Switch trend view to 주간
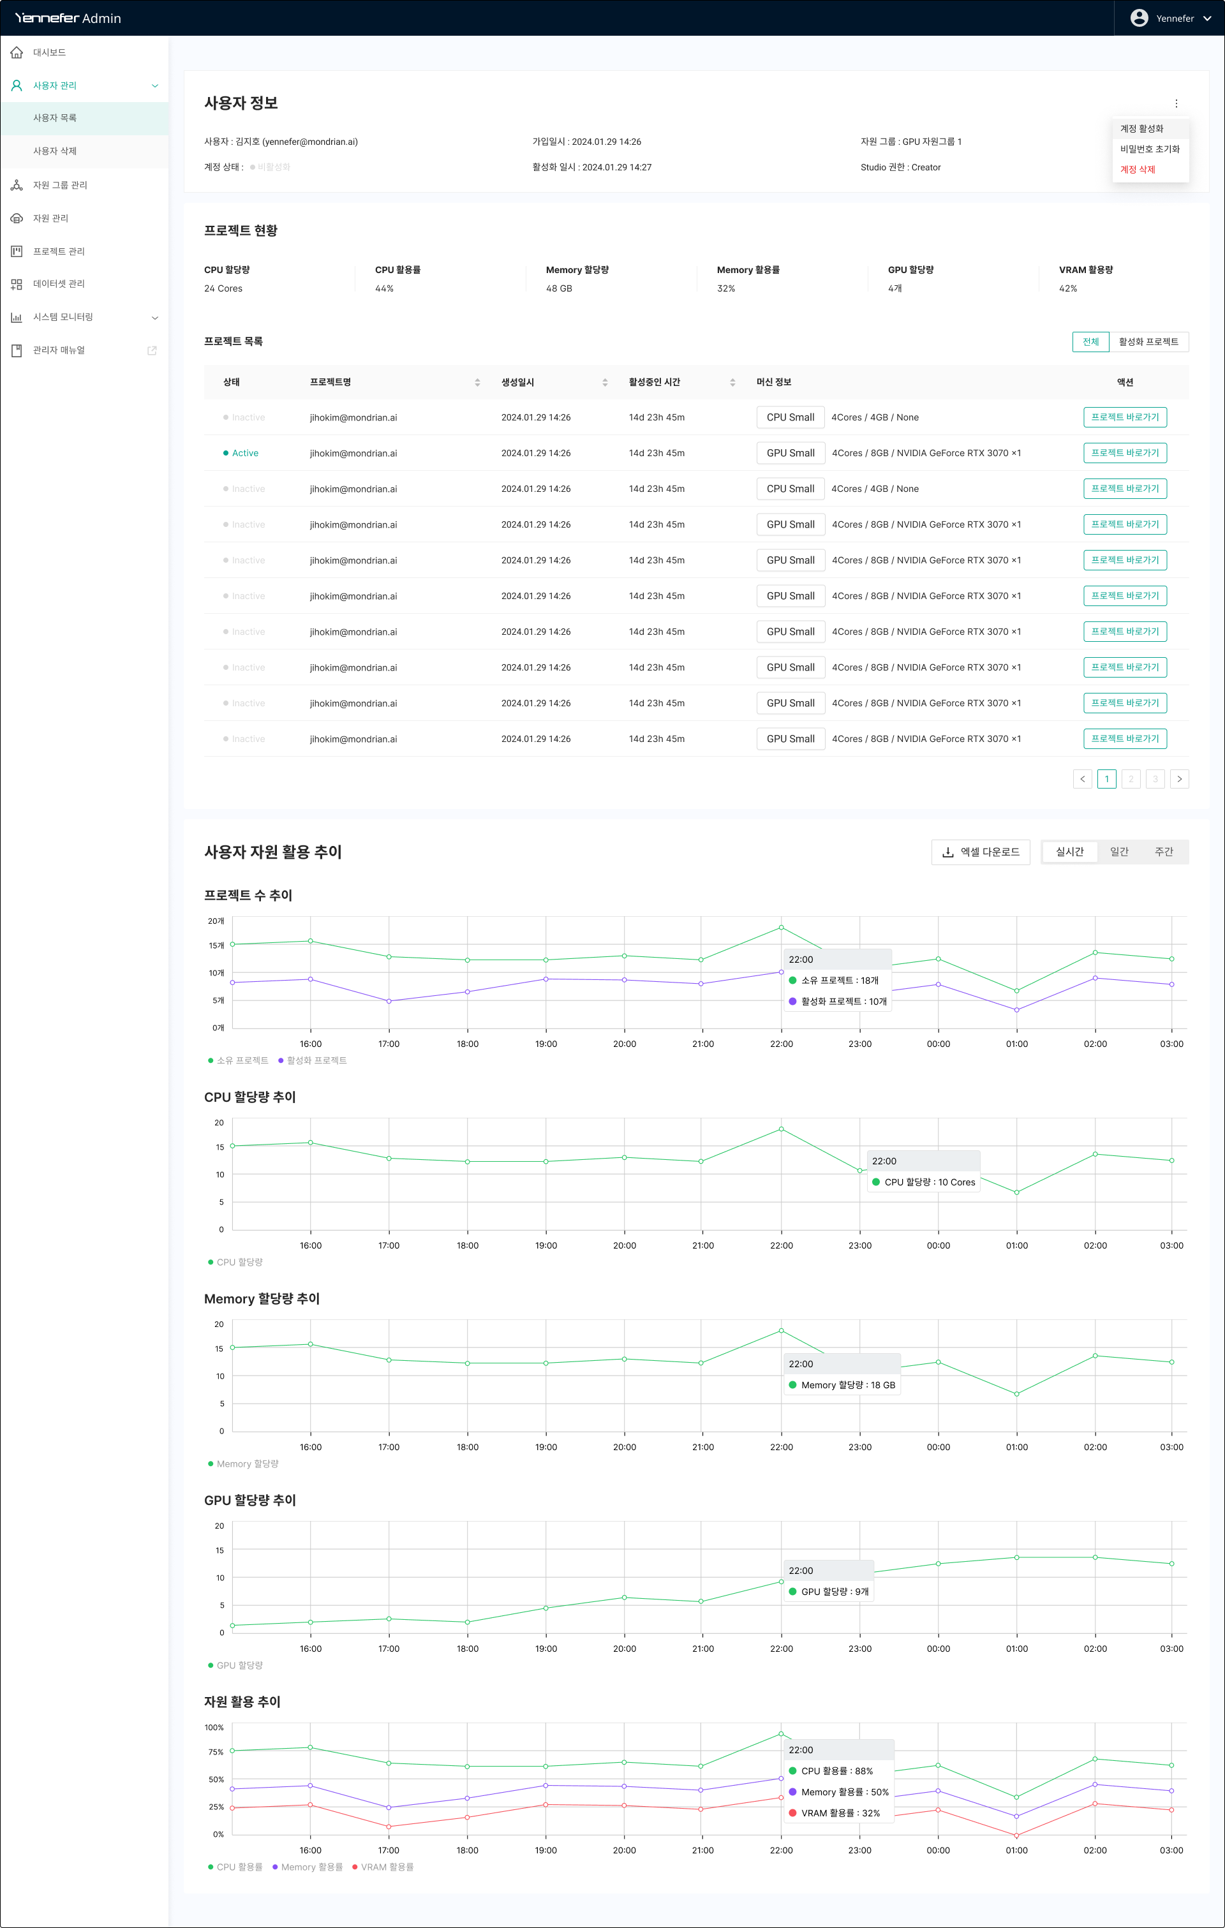1225x1928 pixels. pyautogui.click(x=1163, y=852)
